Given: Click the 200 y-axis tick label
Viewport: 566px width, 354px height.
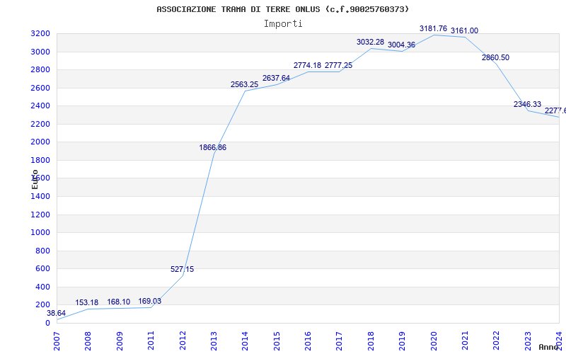Looking at the screenshot, I should pyautogui.click(x=43, y=304).
